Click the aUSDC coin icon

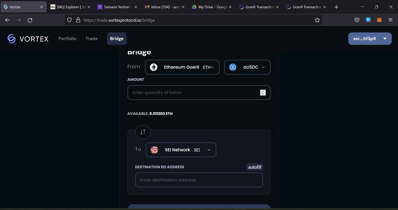coord(233,67)
